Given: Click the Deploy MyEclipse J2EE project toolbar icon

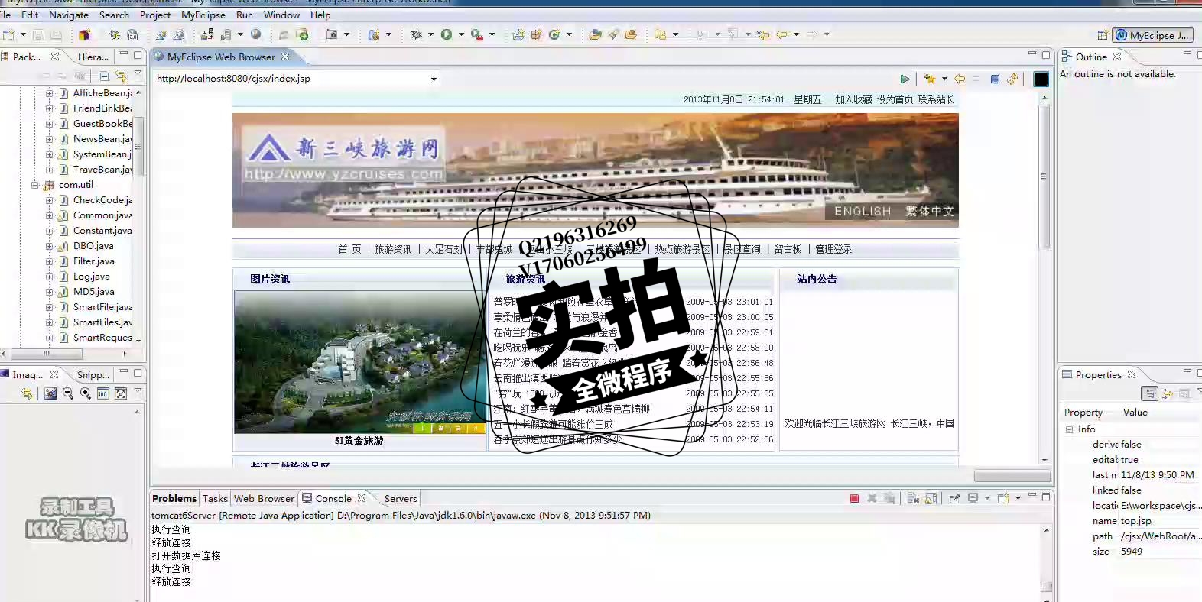Looking at the screenshot, I should point(207,34).
